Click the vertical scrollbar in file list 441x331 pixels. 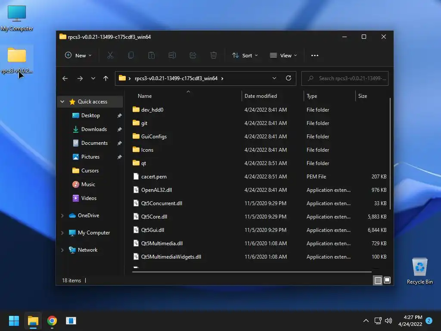(390, 154)
